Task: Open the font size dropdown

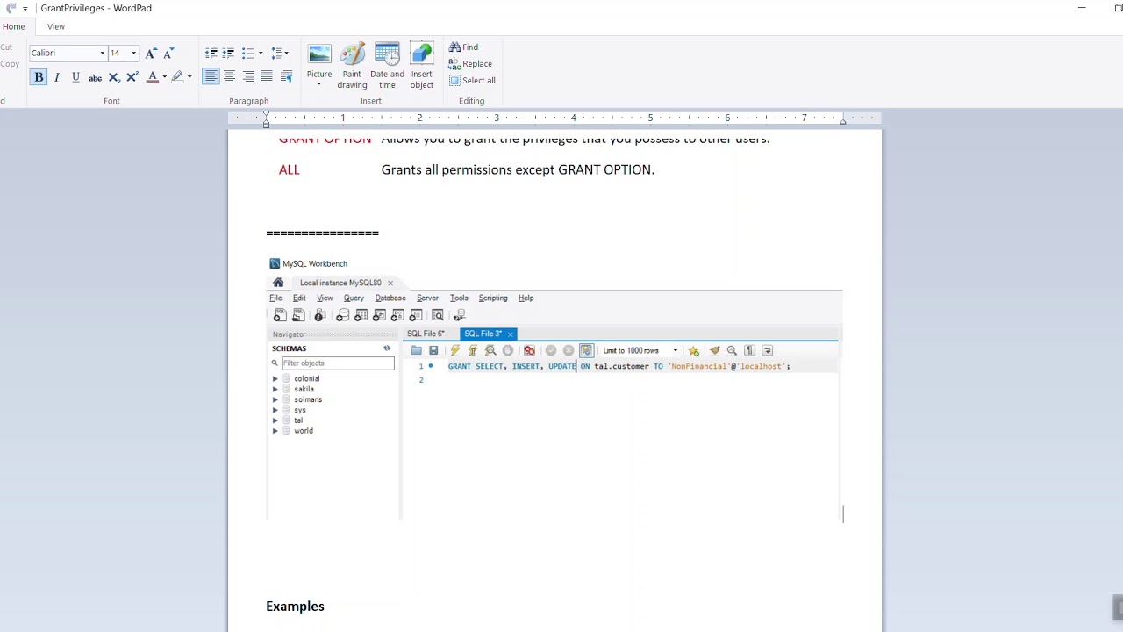Action: (x=133, y=54)
